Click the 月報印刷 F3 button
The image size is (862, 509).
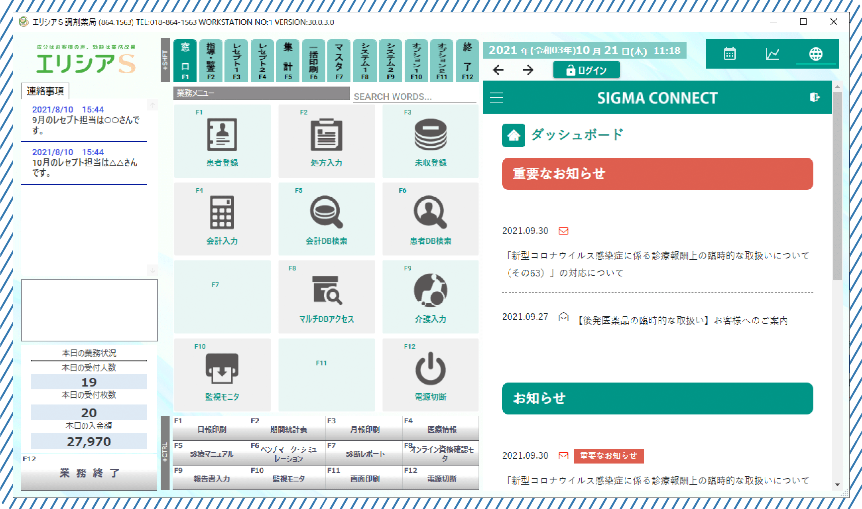coord(364,428)
